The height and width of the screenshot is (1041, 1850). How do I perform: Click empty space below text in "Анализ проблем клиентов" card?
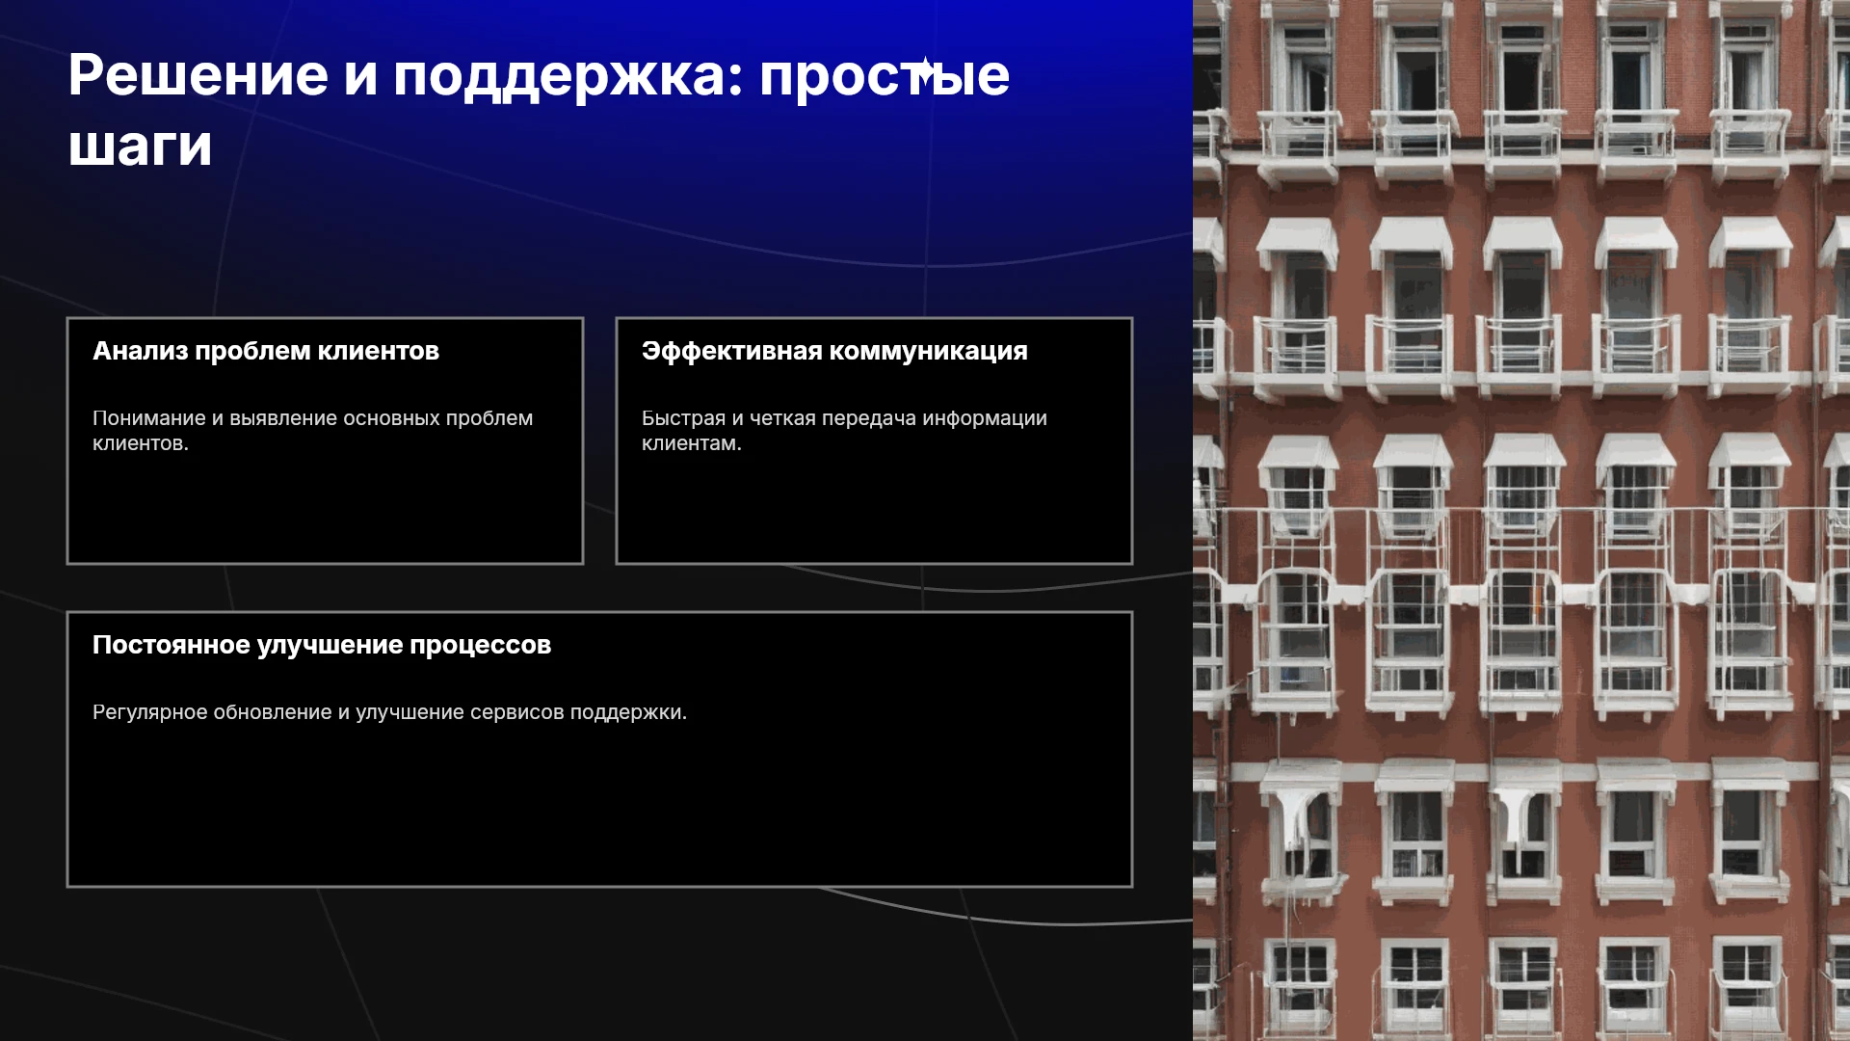325,511
